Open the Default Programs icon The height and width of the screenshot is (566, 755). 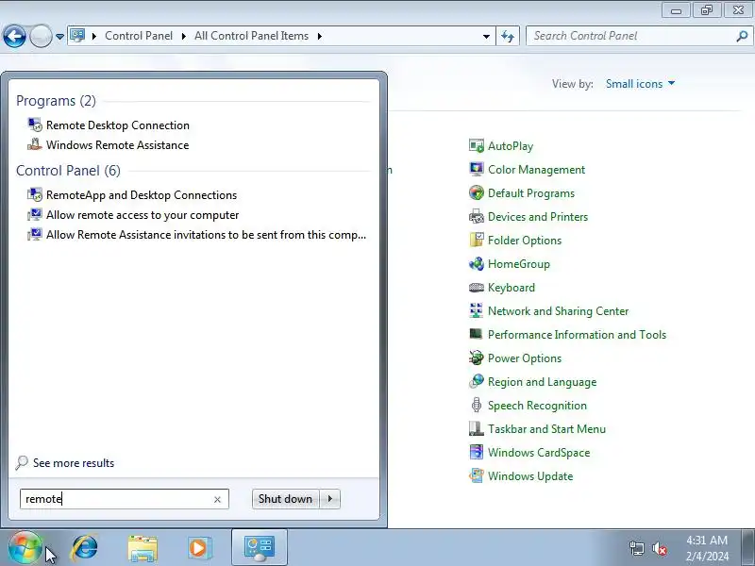477,193
